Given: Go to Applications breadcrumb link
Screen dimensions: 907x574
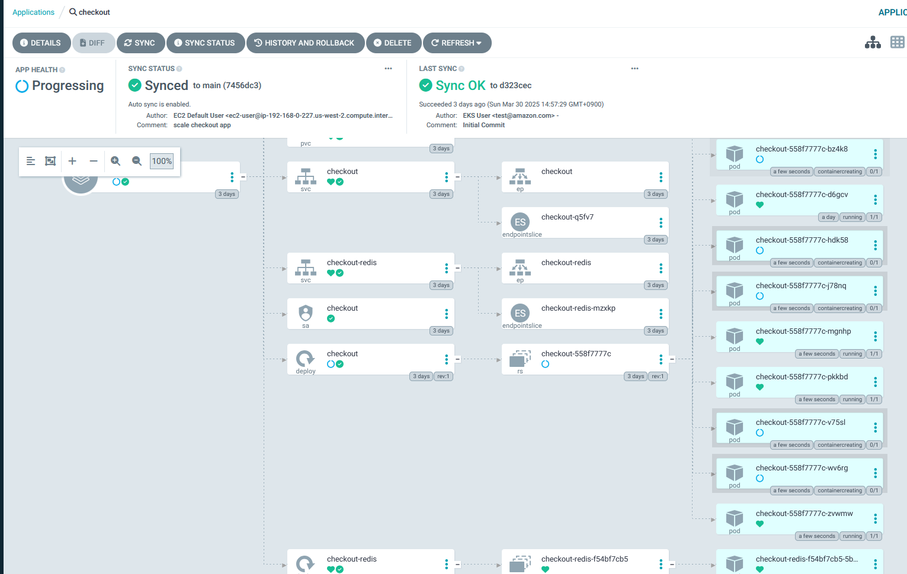Looking at the screenshot, I should [x=33, y=12].
